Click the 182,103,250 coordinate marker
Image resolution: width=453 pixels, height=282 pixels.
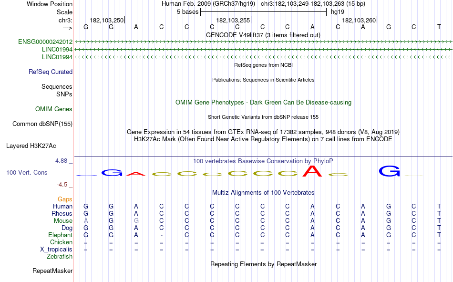coord(107,20)
